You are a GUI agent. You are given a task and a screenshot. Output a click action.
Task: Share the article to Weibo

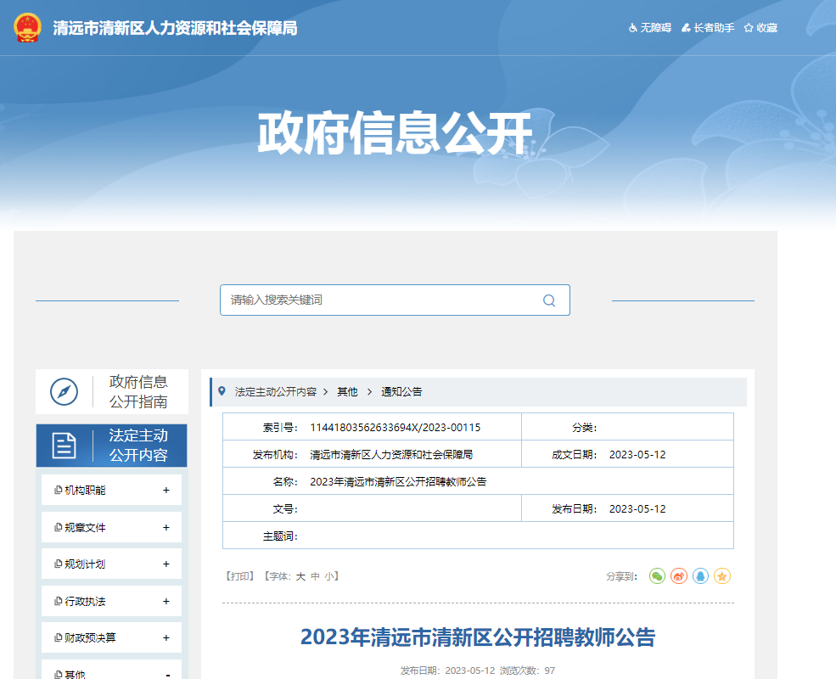[x=679, y=576]
